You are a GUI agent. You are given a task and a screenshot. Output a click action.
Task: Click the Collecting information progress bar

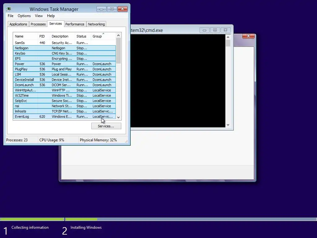tap(32, 219)
